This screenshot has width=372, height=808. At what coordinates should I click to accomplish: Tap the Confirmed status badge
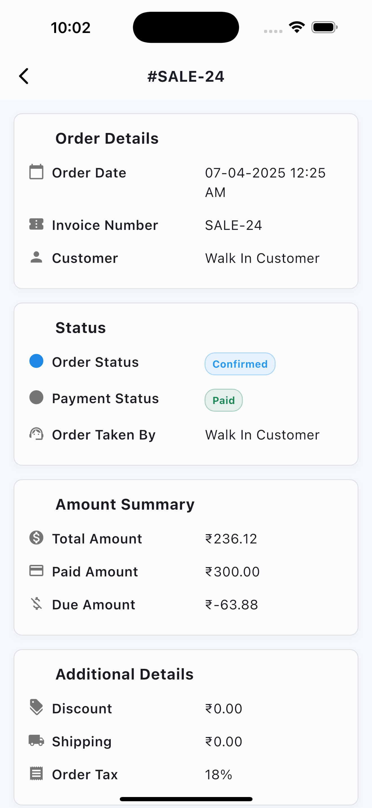(x=240, y=364)
